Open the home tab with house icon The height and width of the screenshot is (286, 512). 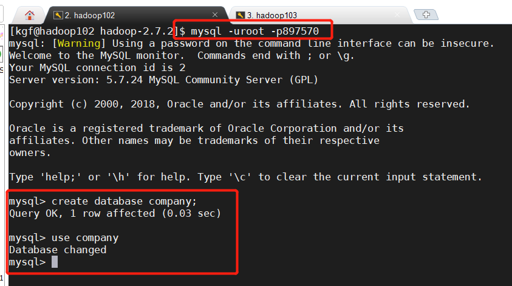(30, 15)
